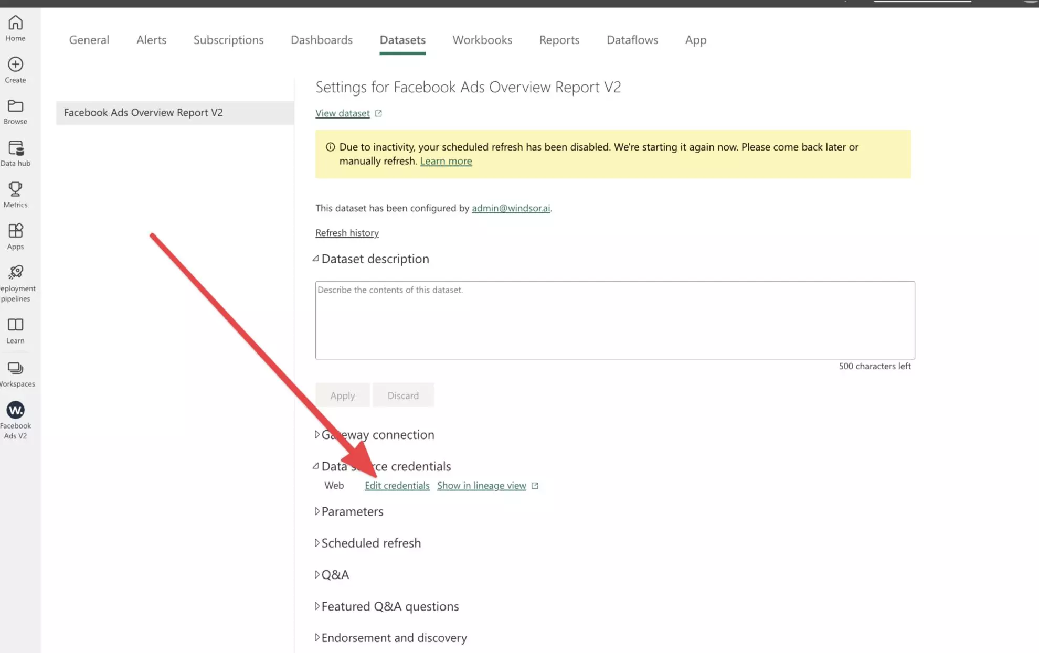Switch to the Dataflows tab
This screenshot has width=1039, height=653.
point(632,40)
